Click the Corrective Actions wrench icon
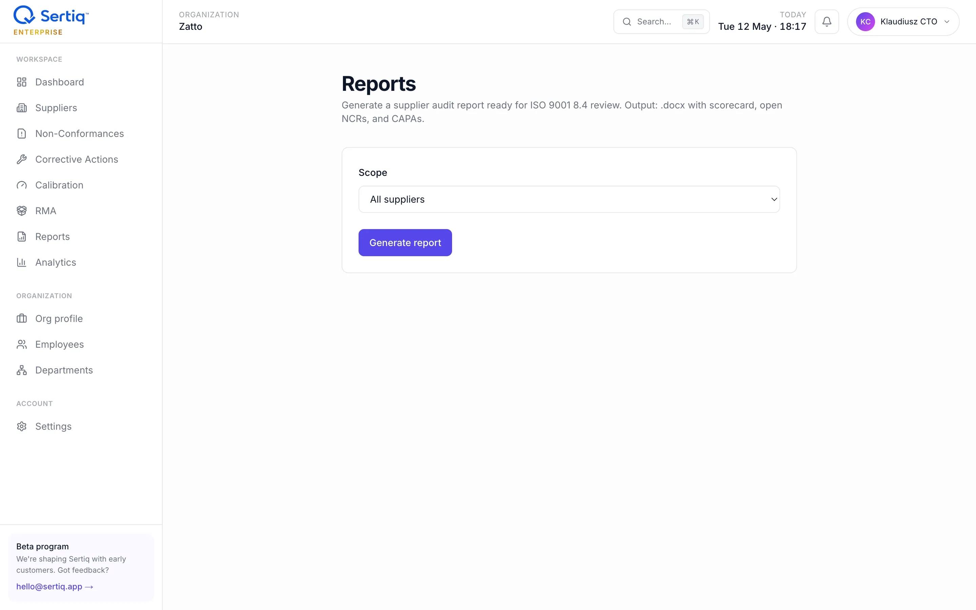976x610 pixels. [x=22, y=159]
